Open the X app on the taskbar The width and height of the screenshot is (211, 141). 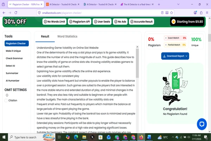click(92, 137)
